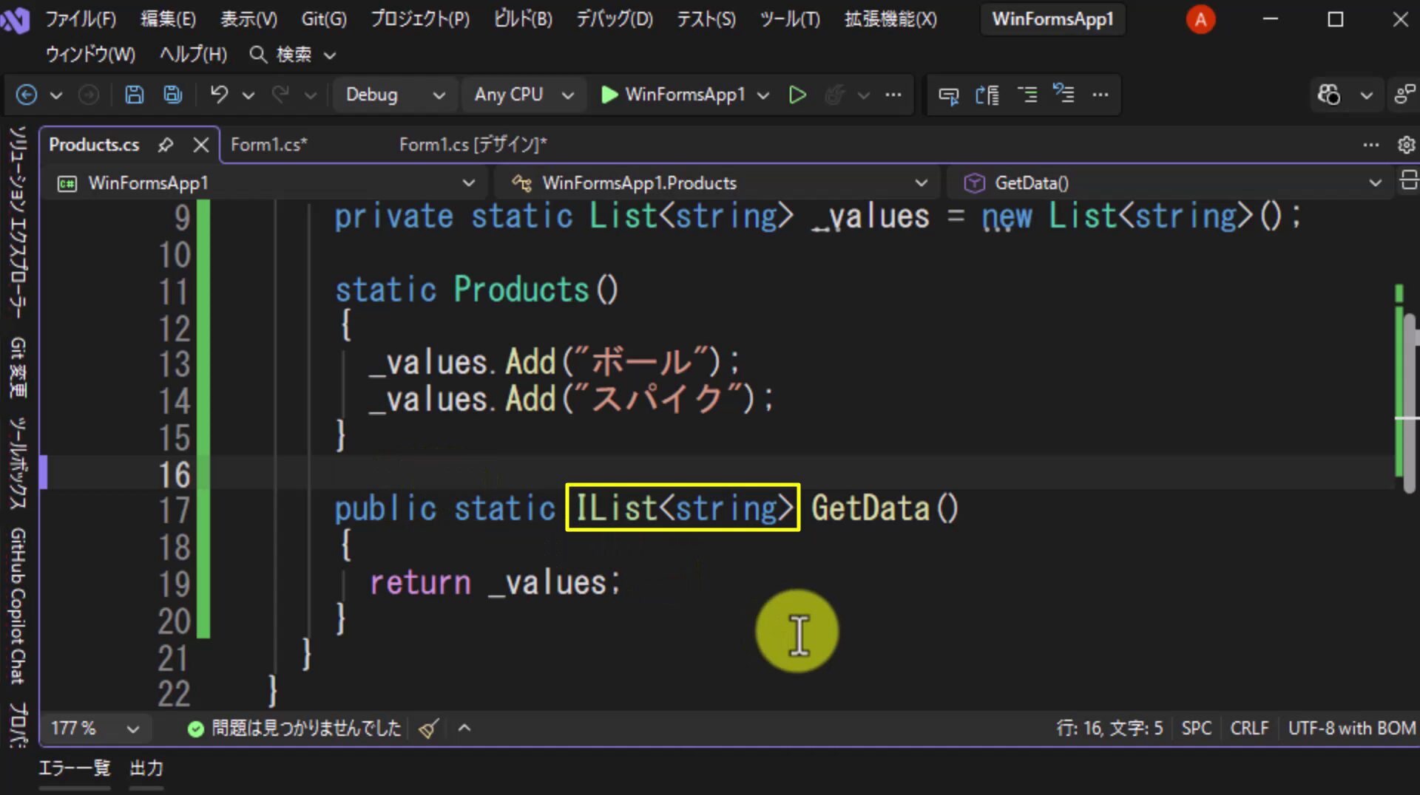Click the decrease indent toolbar icon

pos(1027,95)
